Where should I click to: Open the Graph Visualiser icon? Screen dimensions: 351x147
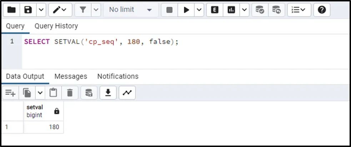127,93
